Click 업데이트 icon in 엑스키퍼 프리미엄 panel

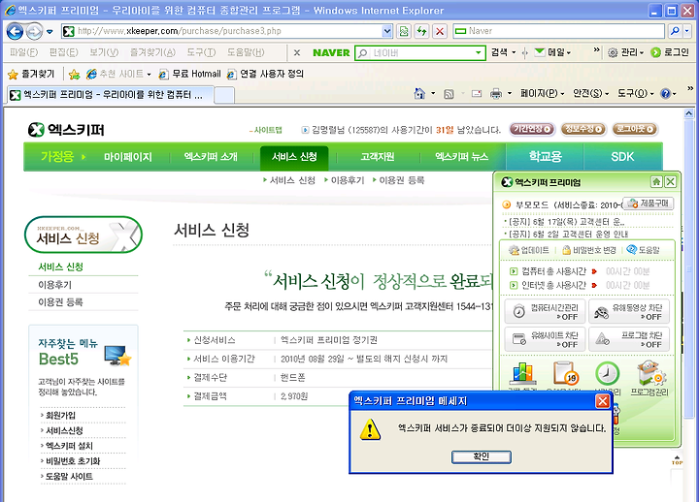tap(529, 250)
